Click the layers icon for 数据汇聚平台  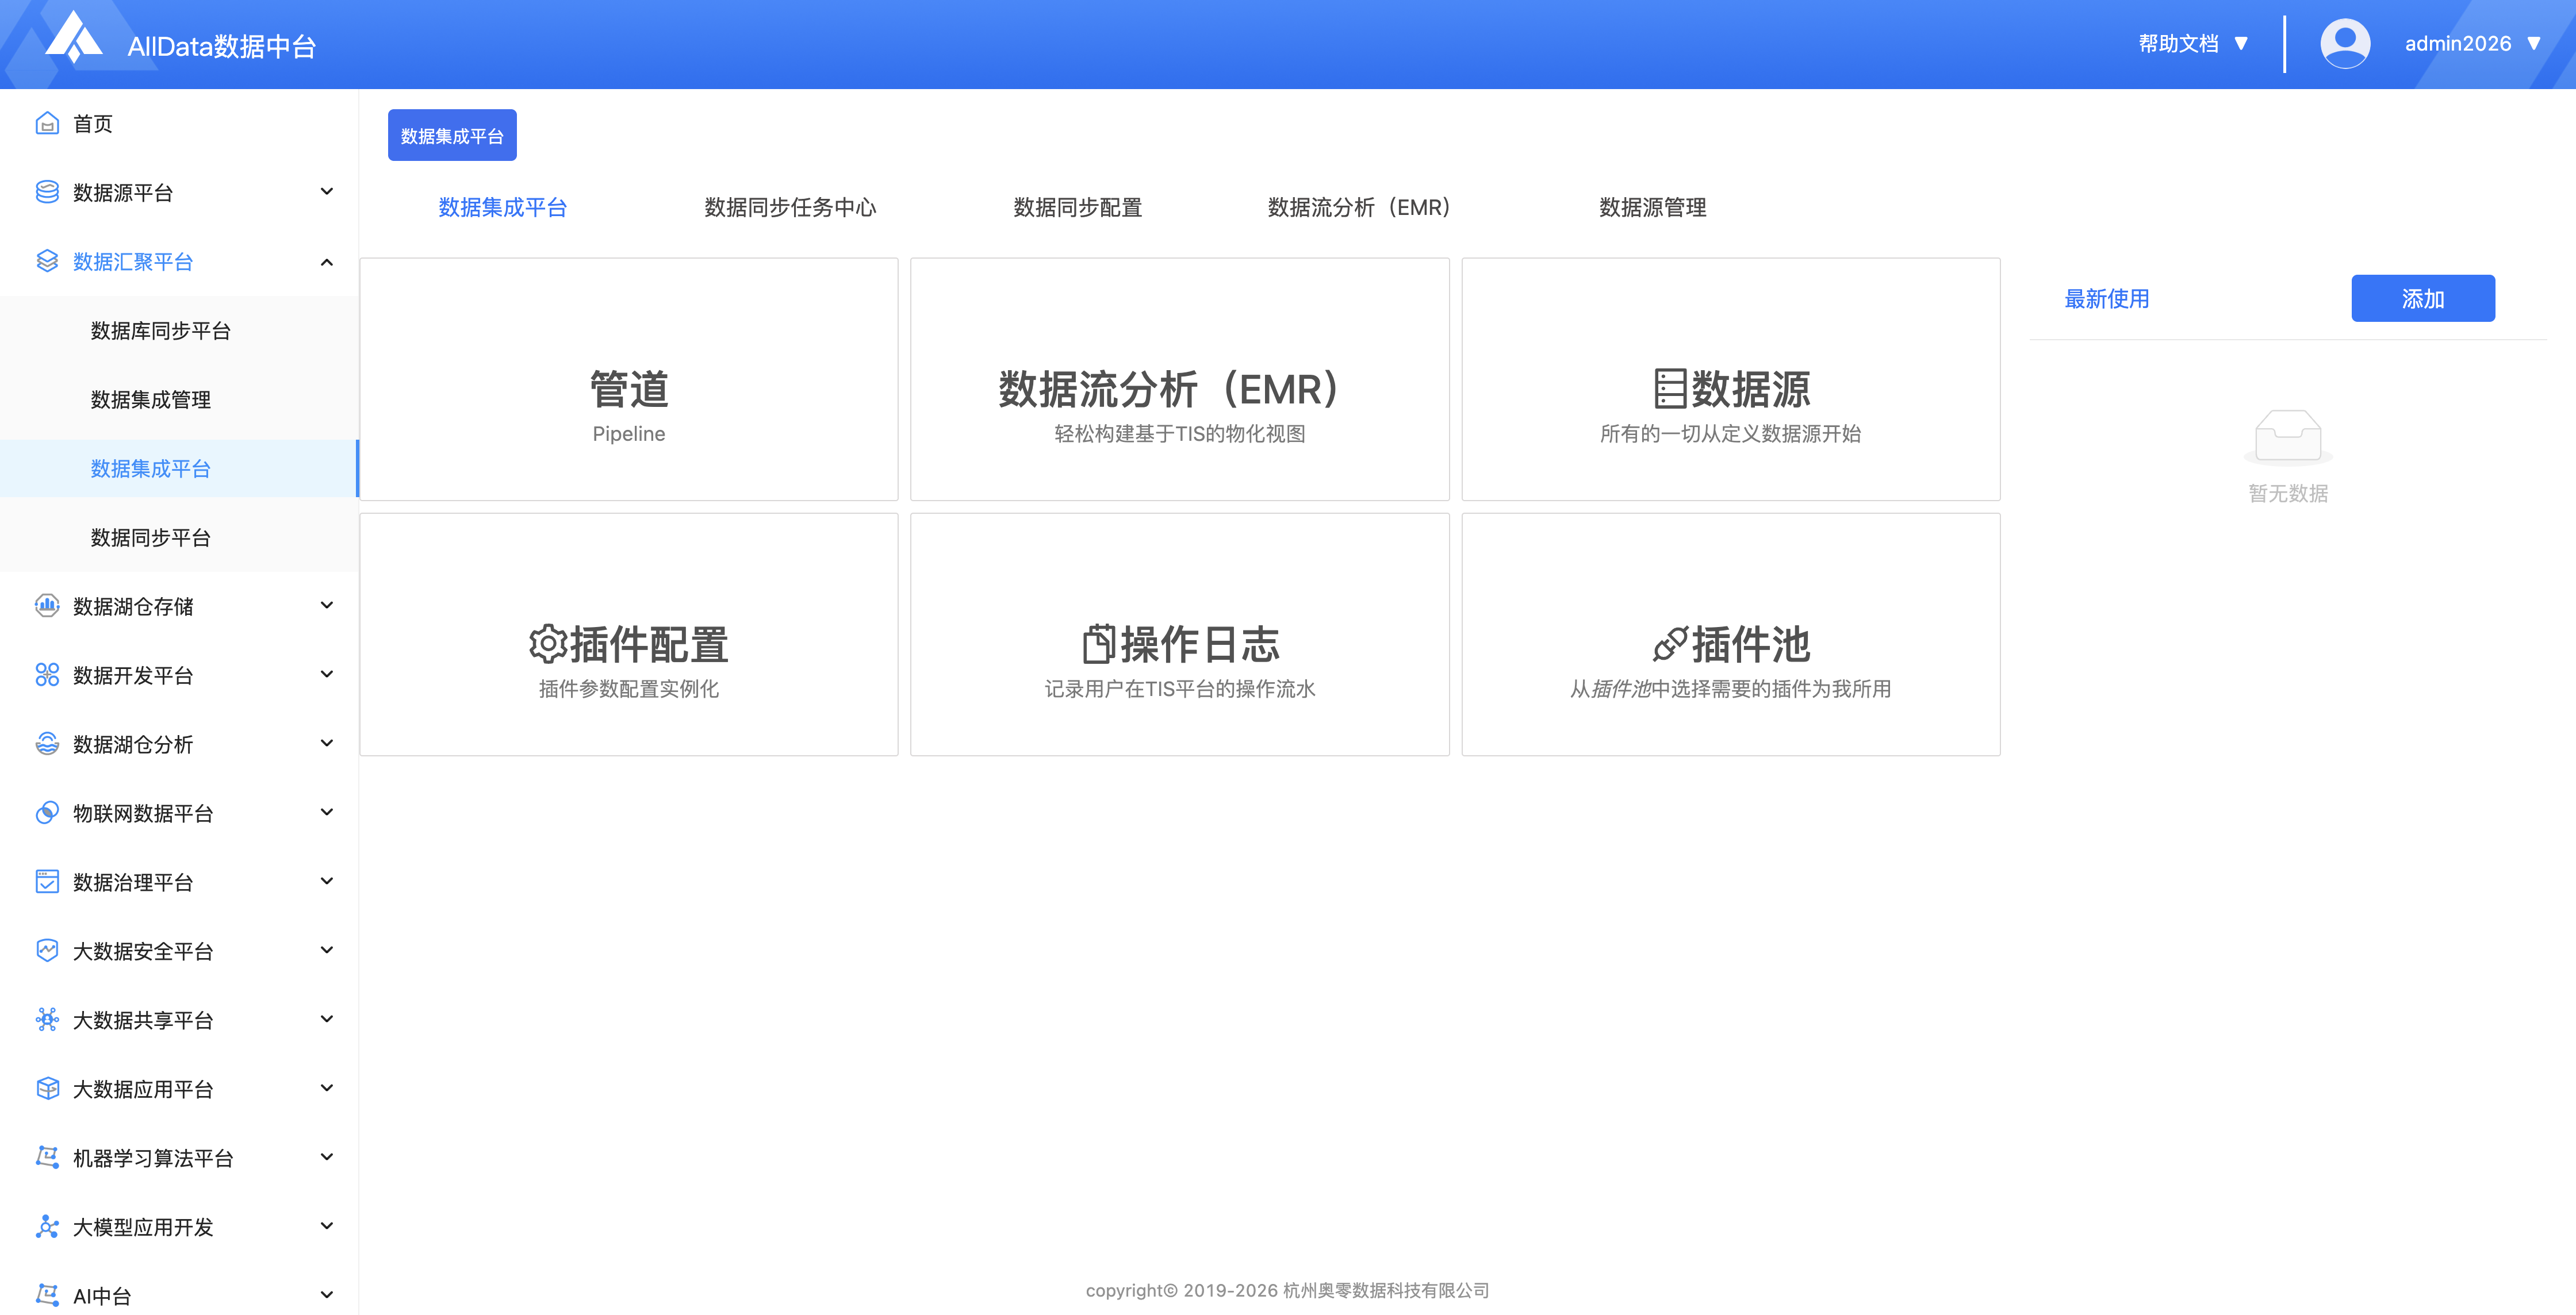pyautogui.click(x=47, y=261)
